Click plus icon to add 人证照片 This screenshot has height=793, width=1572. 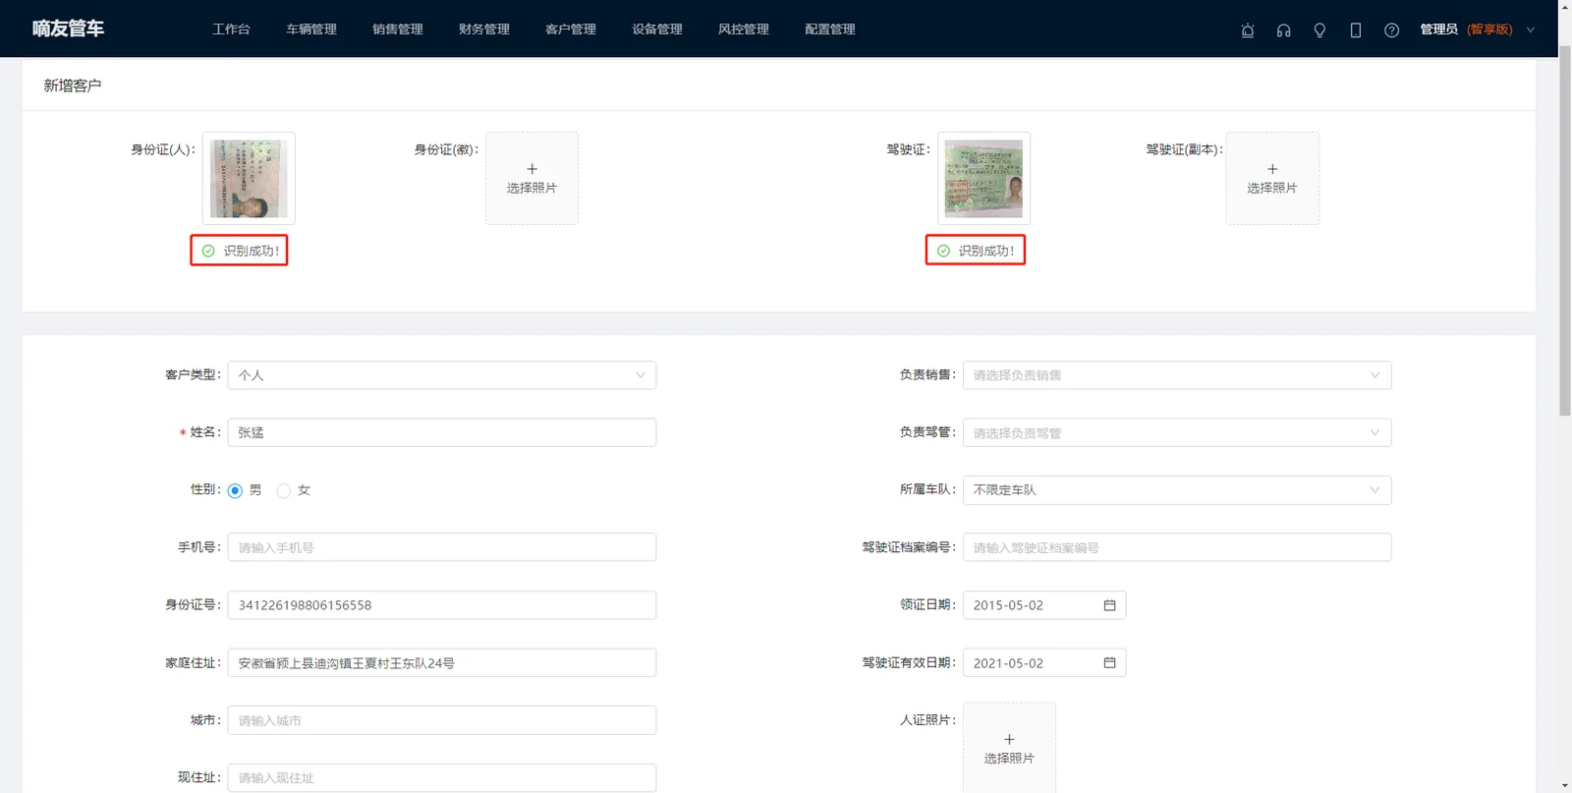(x=1009, y=739)
